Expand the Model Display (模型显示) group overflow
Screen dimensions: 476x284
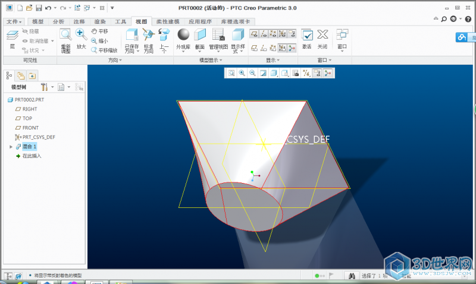pyautogui.click(x=211, y=61)
